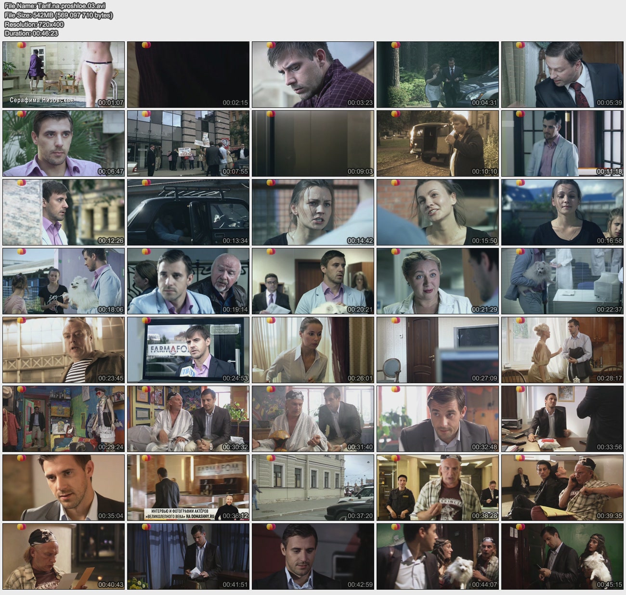This screenshot has height=595, width=626.
Task: Click the 00:42:59 timestamp label
Action: (360, 585)
